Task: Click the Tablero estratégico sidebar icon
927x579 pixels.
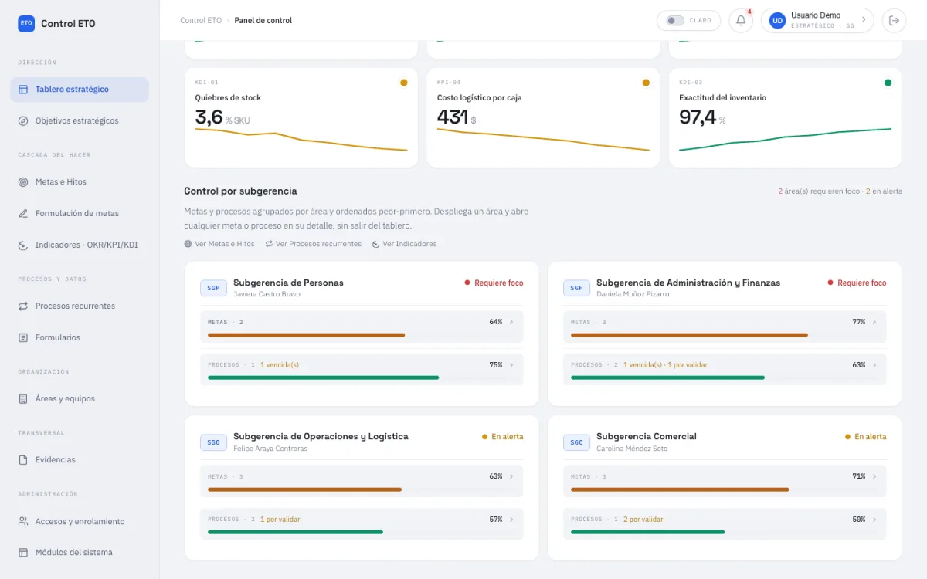Action: point(23,90)
